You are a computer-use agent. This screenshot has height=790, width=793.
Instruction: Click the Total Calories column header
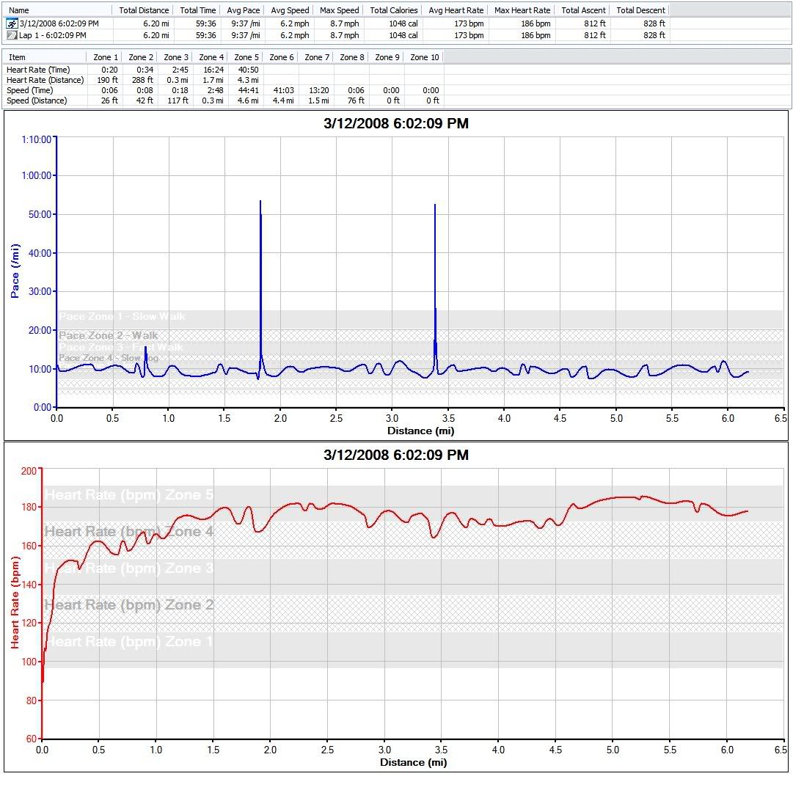pyautogui.click(x=394, y=10)
